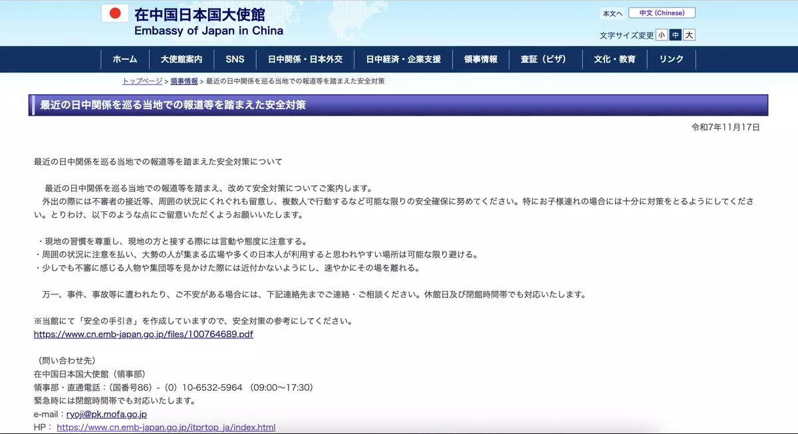Open 日中関係・日本外交 menu
This screenshot has height=434, width=798.
click(x=305, y=59)
